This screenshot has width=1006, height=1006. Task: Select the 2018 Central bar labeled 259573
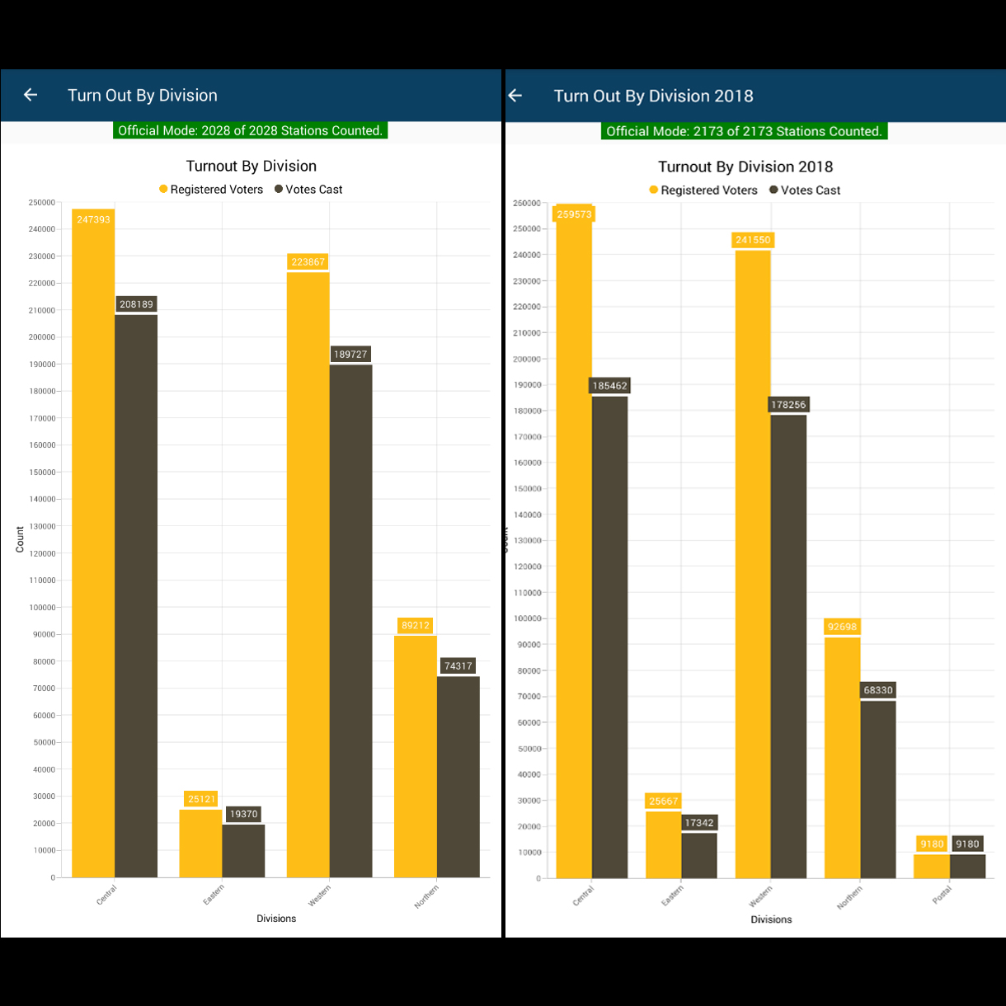pyautogui.click(x=574, y=544)
